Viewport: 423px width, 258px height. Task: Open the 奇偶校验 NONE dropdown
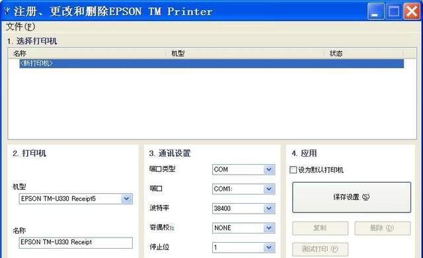click(x=243, y=228)
